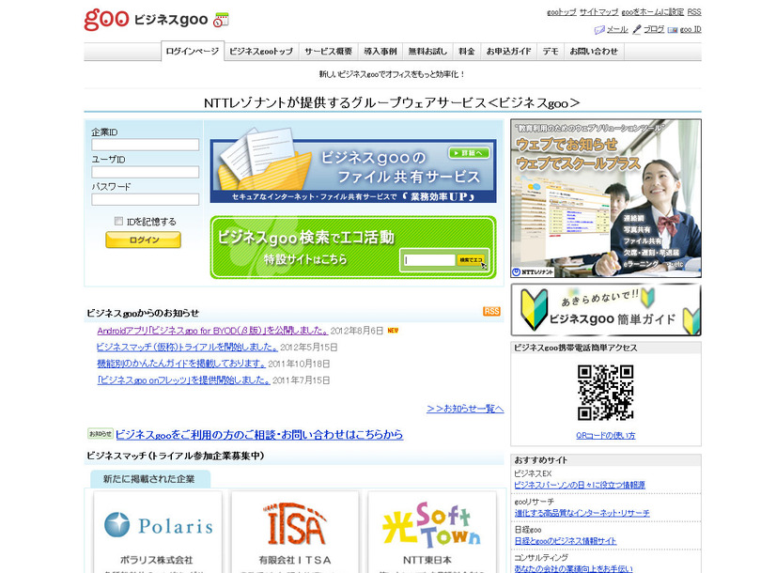Click the goo ID card icon
Viewport: 776px width, 573px height.
pyautogui.click(x=673, y=30)
